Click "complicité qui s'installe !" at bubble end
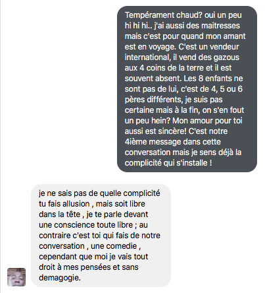This screenshot has width=265, height=293. click(168, 163)
